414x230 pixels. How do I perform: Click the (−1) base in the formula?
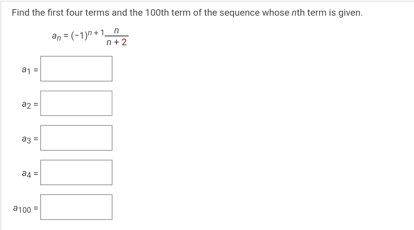(79, 36)
